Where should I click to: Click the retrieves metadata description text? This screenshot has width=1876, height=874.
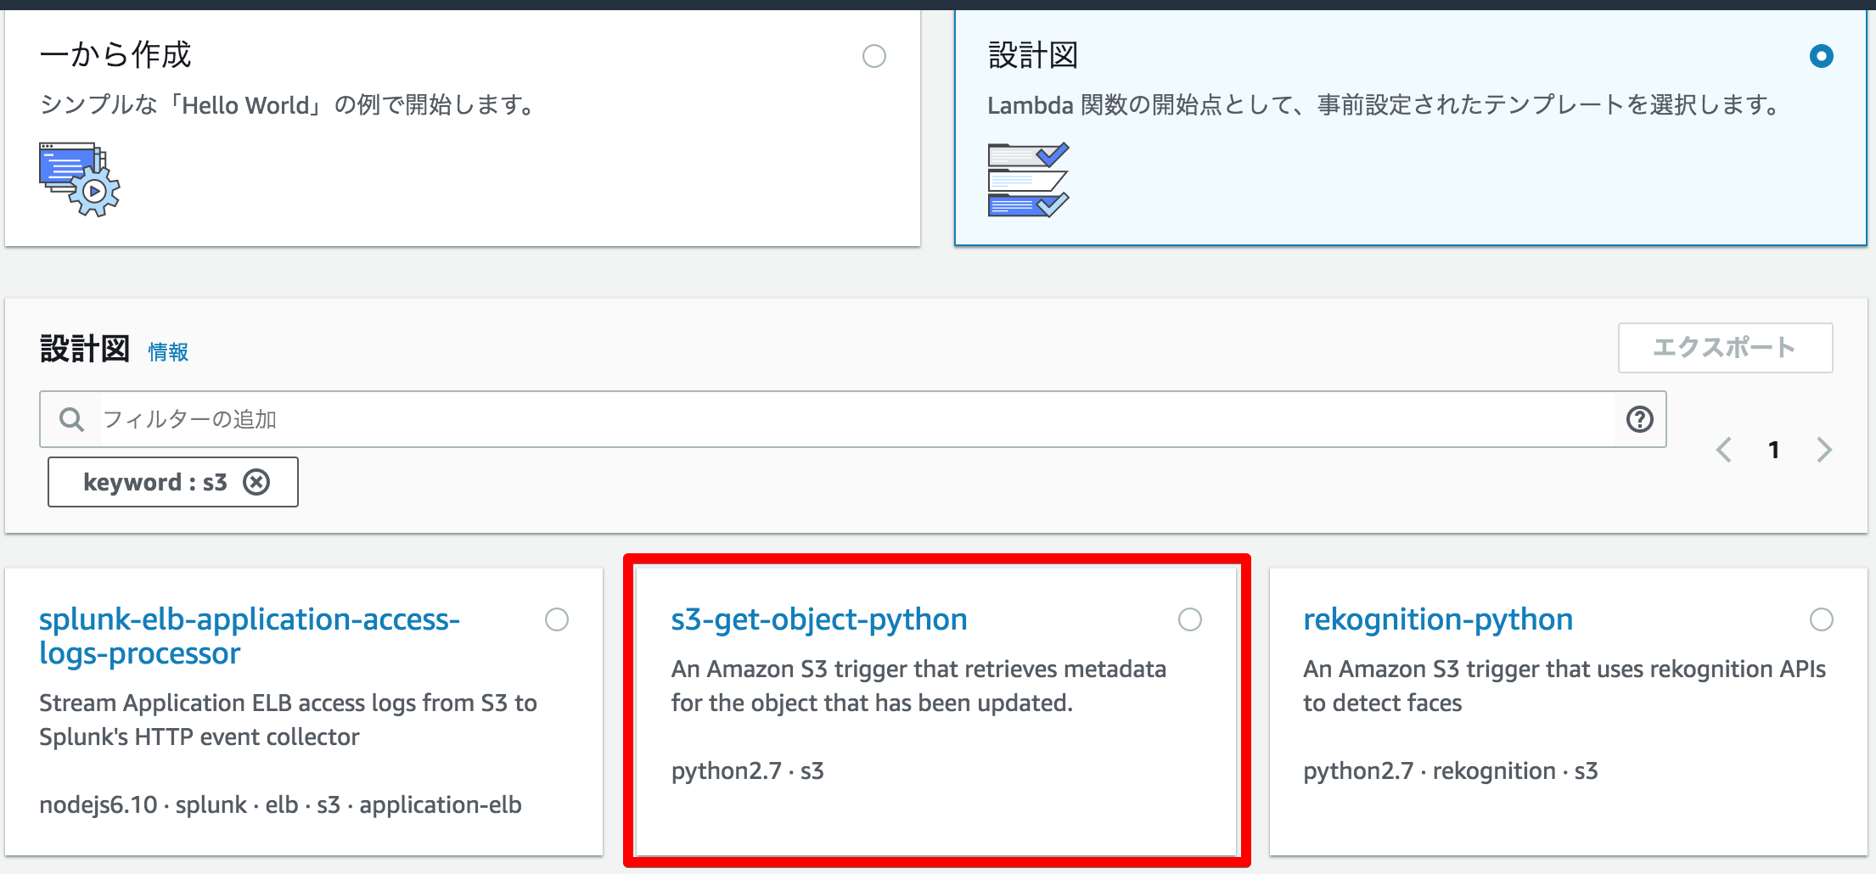(x=918, y=686)
